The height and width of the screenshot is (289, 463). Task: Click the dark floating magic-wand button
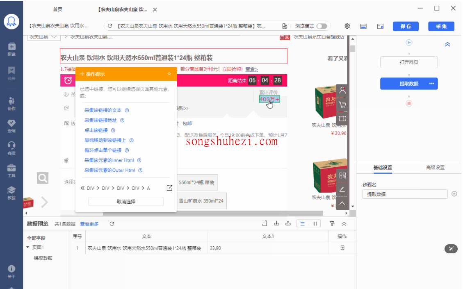[x=451, y=248]
